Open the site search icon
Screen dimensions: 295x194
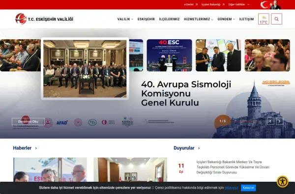click(x=276, y=19)
